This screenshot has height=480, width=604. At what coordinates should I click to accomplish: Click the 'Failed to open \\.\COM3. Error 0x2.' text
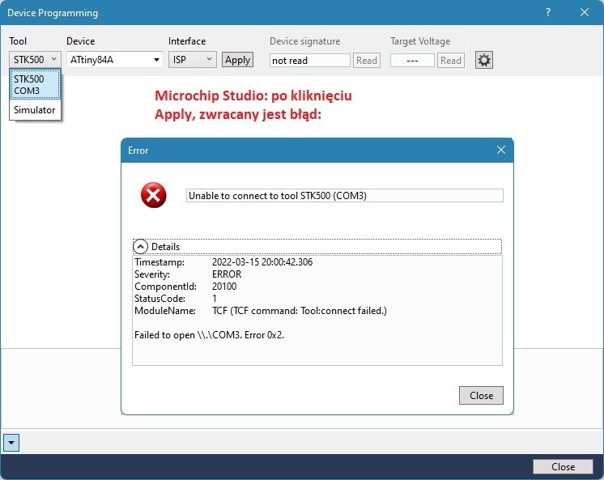(x=209, y=335)
